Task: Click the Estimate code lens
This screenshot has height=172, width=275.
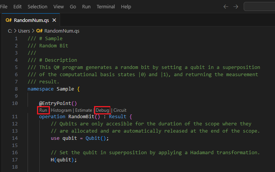Action: (83, 110)
